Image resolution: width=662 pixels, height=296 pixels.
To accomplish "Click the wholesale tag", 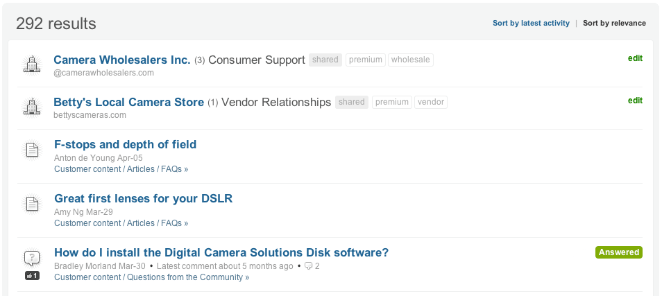I will [x=410, y=60].
